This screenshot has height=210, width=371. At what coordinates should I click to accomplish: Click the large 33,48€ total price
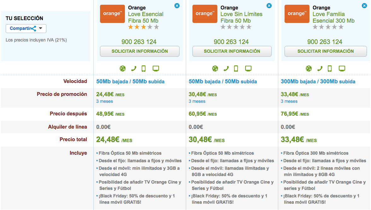[298, 140]
